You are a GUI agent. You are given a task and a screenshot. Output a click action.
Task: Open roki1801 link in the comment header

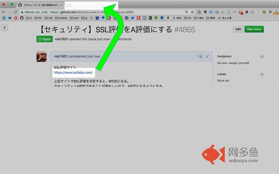tap(61, 56)
